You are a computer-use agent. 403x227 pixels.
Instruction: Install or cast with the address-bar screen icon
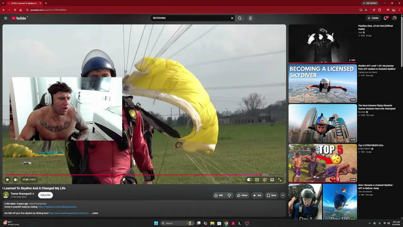(361, 10)
